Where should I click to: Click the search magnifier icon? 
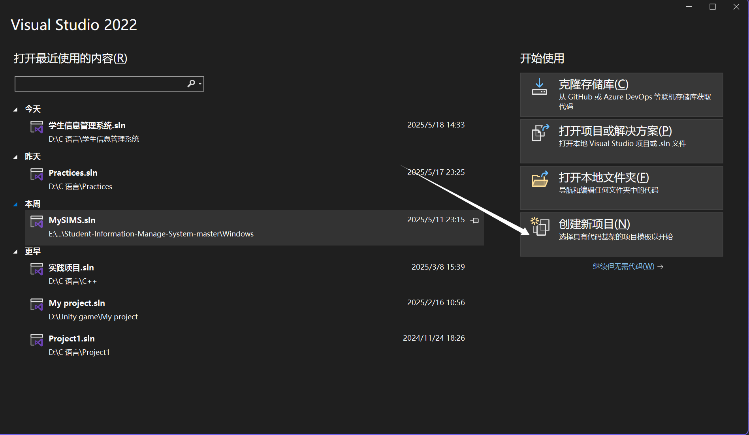click(191, 84)
